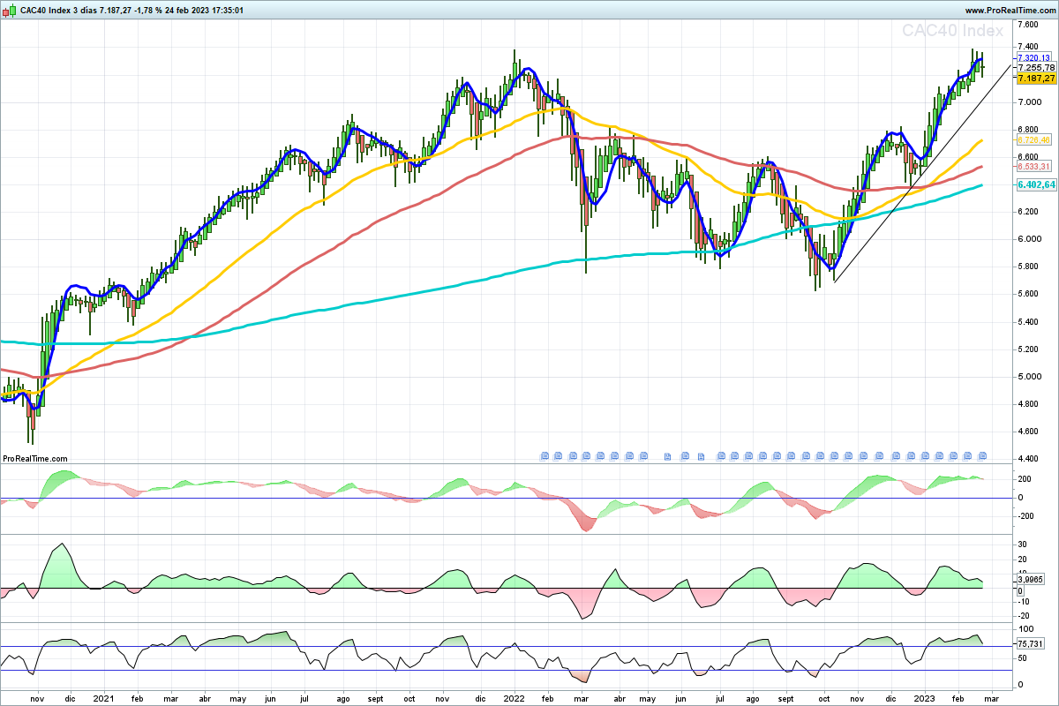Click the 75,731 value label in the bottom indicator
This screenshot has width=1059, height=706.
(x=1032, y=644)
